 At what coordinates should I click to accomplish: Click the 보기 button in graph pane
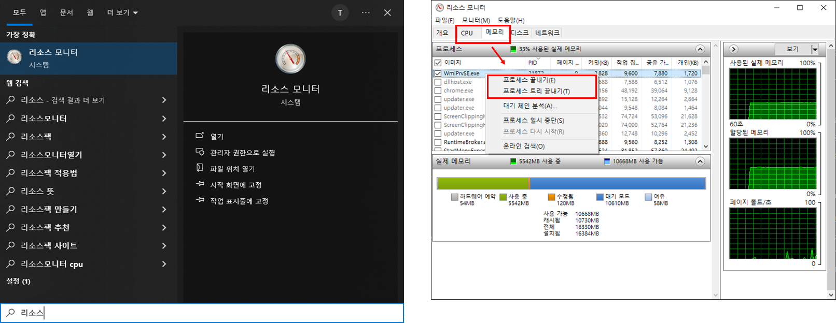coord(792,49)
